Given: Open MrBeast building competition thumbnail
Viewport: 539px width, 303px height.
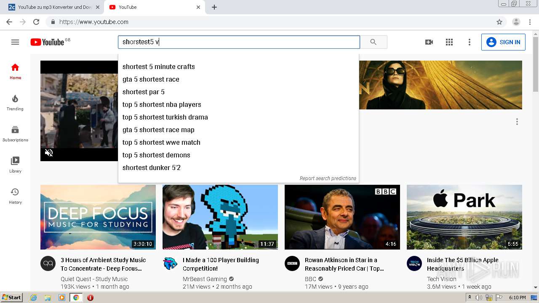Looking at the screenshot, I should coord(220,217).
